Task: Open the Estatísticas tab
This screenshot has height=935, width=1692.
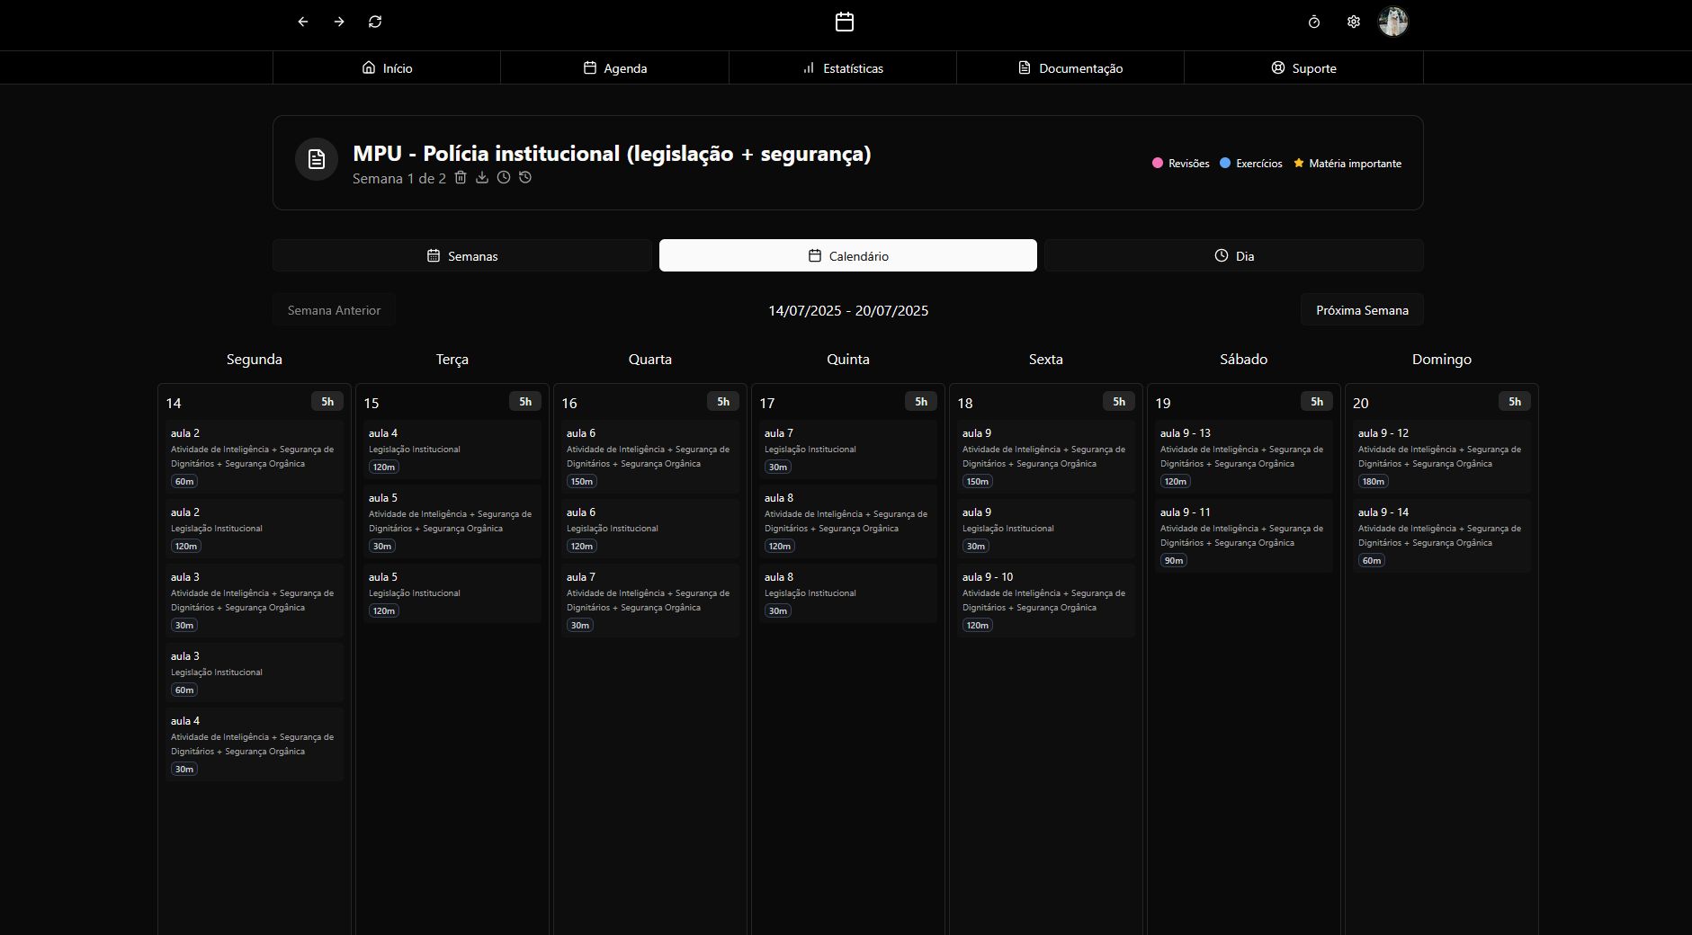Action: pyautogui.click(x=843, y=67)
